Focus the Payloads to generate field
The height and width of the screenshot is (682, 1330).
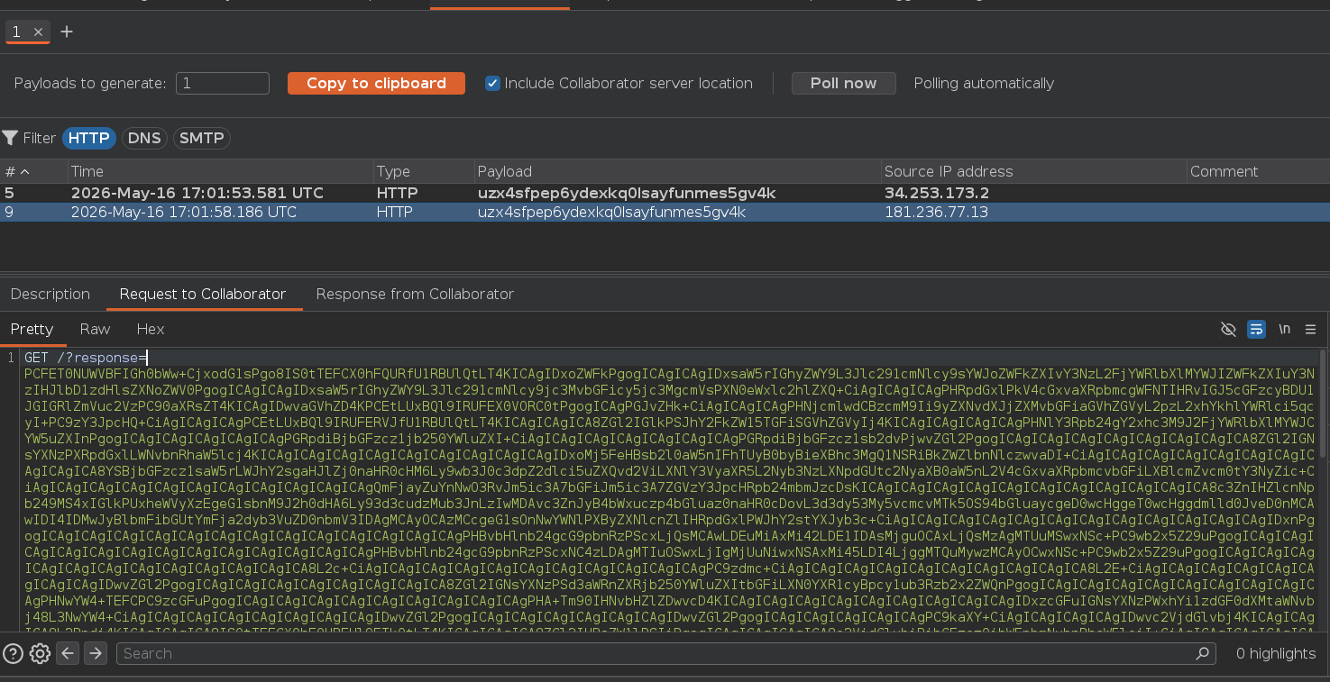(223, 83)
